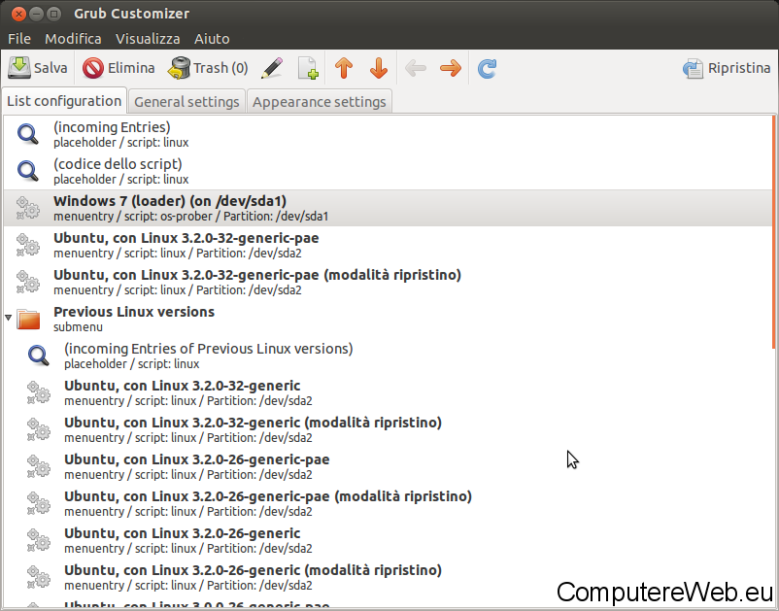Open the File menu
Screen dimensions: 779x611
(19, 39)
